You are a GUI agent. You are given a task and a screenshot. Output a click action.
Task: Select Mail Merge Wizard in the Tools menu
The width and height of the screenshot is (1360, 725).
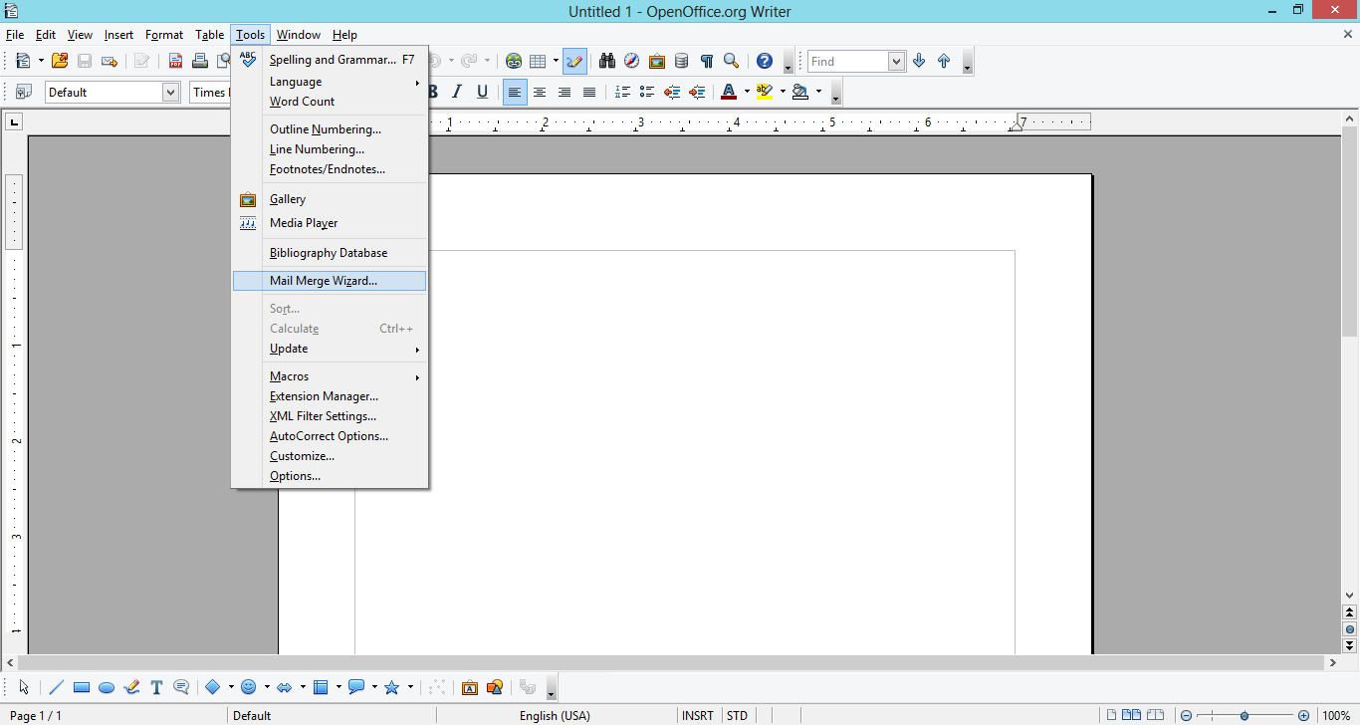pyautogui.click(x=324, y=280)
